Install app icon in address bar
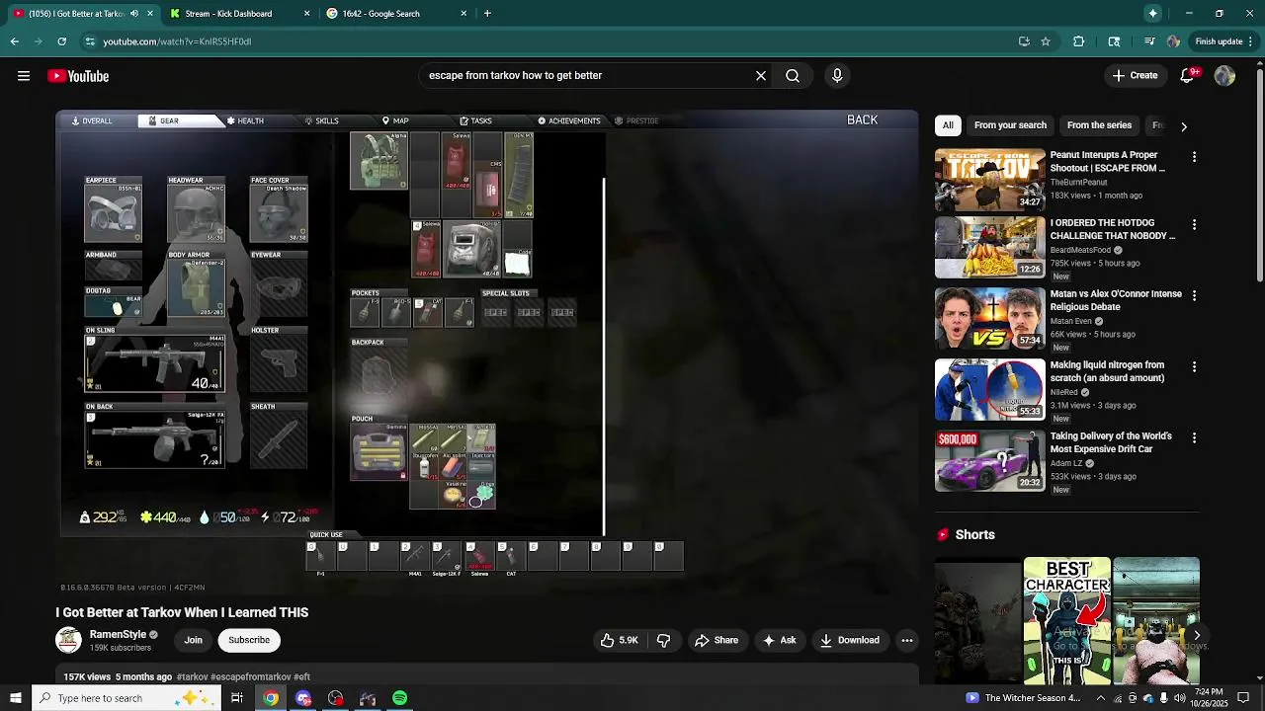Viewport: 1265px width, 711px height. tap(1024, 41)
